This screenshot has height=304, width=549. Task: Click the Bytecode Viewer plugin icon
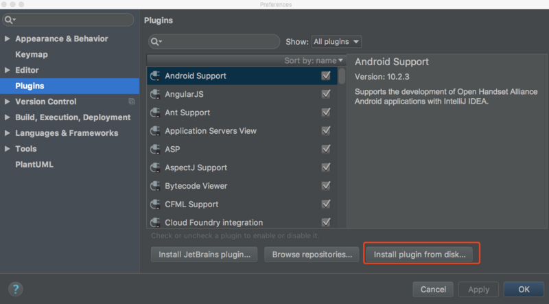click(155, 185)
